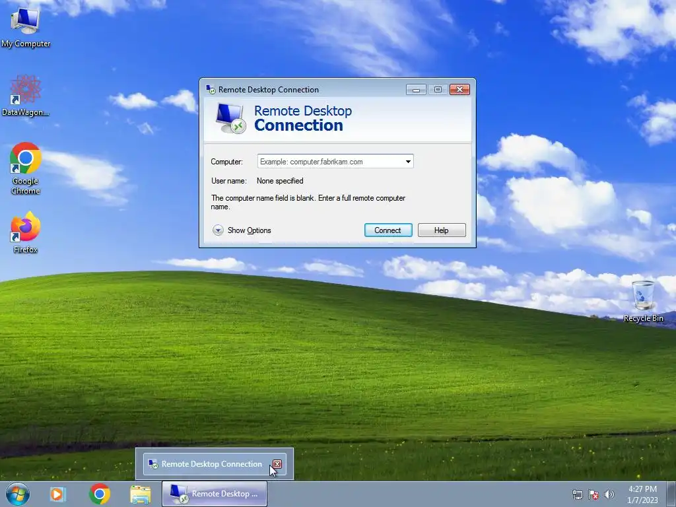
Task: Open the network status tray icon
Action: point(577,494)
